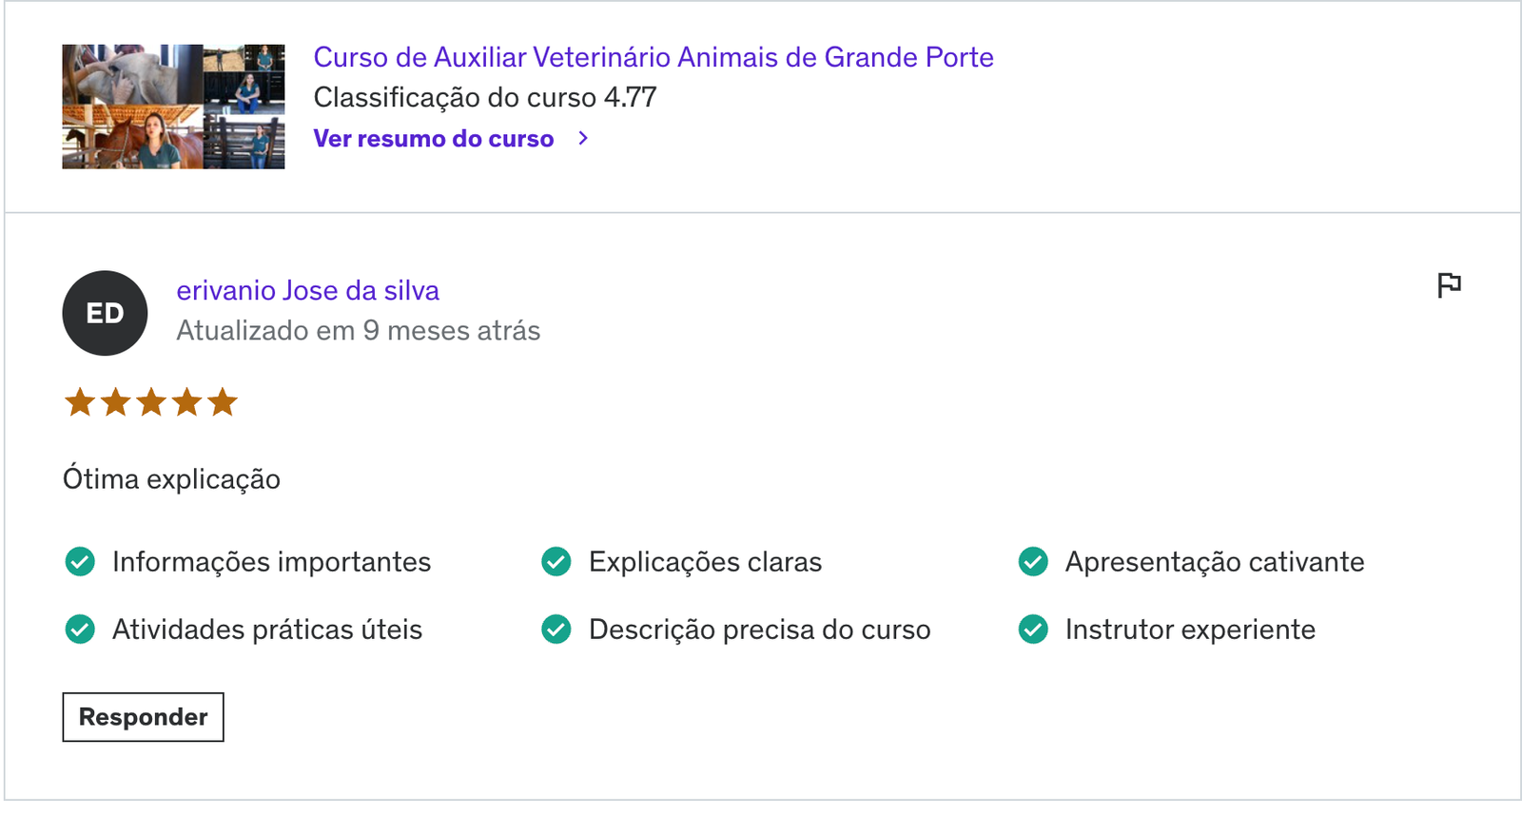
Task: Click checkmark beside Explicações claras
Action: coord(556,562)
